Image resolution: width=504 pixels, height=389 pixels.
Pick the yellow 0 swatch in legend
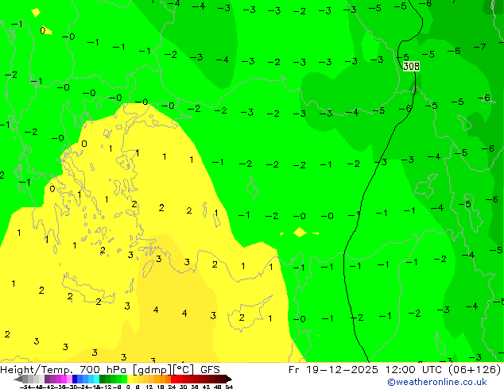coord(130,379)
